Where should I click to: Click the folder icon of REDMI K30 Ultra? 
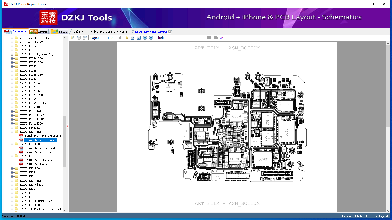(x=17, y=185)
